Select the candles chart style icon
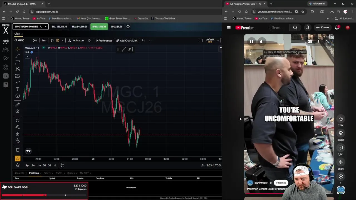The height and width of the screenshot is (200, 356). [58, 41]
